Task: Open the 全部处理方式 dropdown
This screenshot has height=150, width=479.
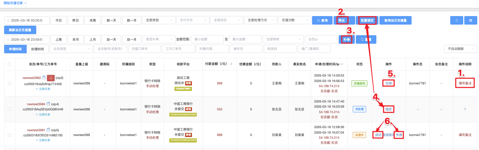Action: click(x=260, y=21)
